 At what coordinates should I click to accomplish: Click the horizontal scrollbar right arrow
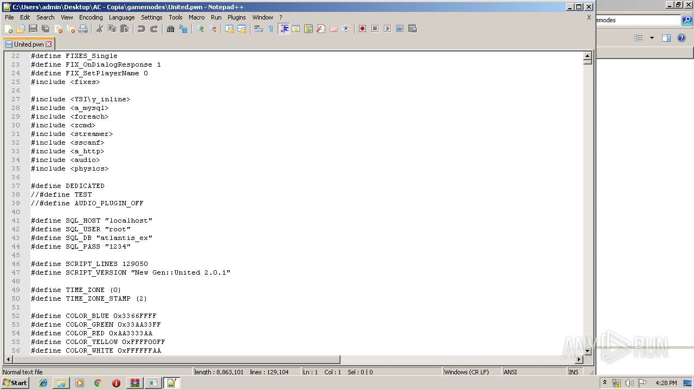[x=579, y=360]
